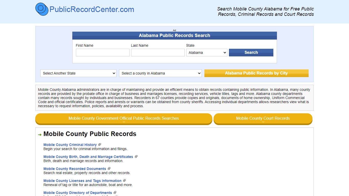
Task: Click the 'Begin your search for criminal information' description
Action: pos(85,149)
